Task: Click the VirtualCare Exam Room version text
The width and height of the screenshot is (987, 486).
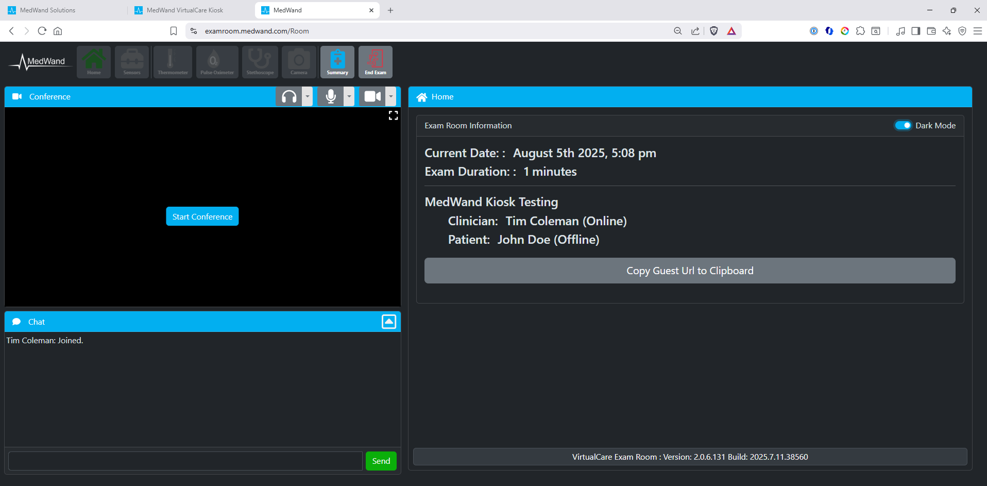Action: (690, 457)
